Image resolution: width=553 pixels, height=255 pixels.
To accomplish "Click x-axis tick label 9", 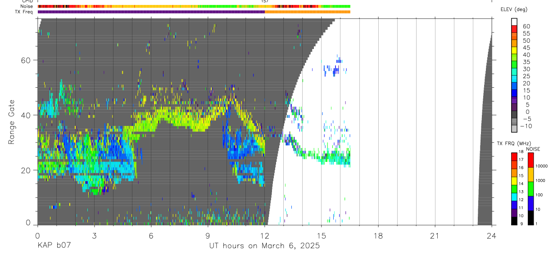I will tap(208, 236).
